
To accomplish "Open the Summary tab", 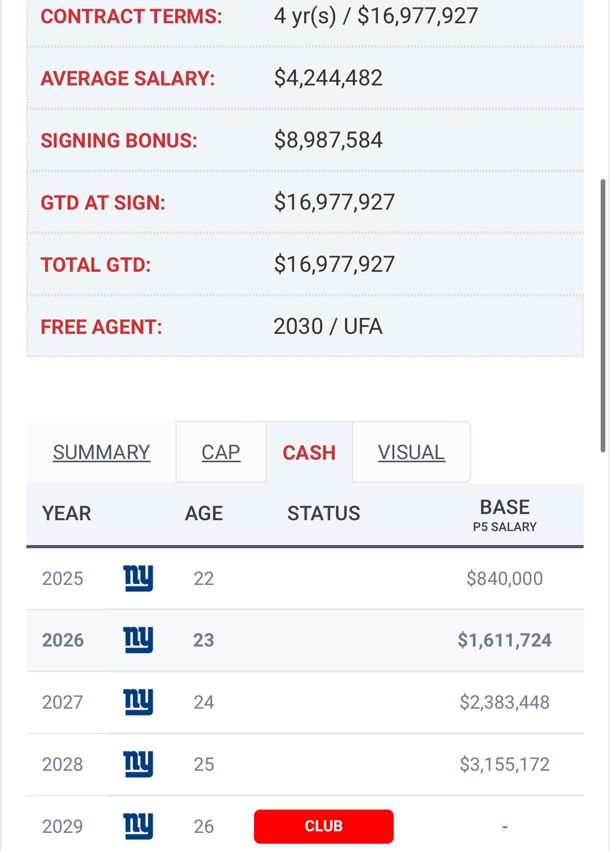I will 101,452.
